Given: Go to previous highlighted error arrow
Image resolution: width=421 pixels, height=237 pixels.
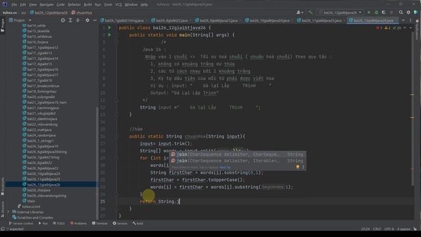Looking at the screenshot, I should pos(405,28).
